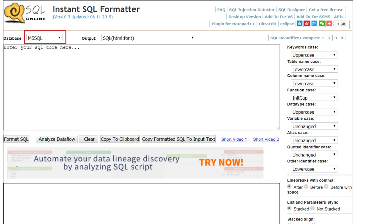Screen dimensions: 369x224
Task: Open more sharing options with plus icon
Action: (x=329, y=24)
